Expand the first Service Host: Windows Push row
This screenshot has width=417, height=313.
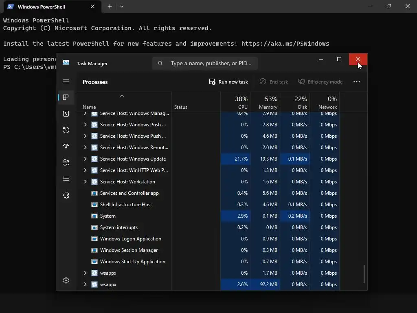85,125
